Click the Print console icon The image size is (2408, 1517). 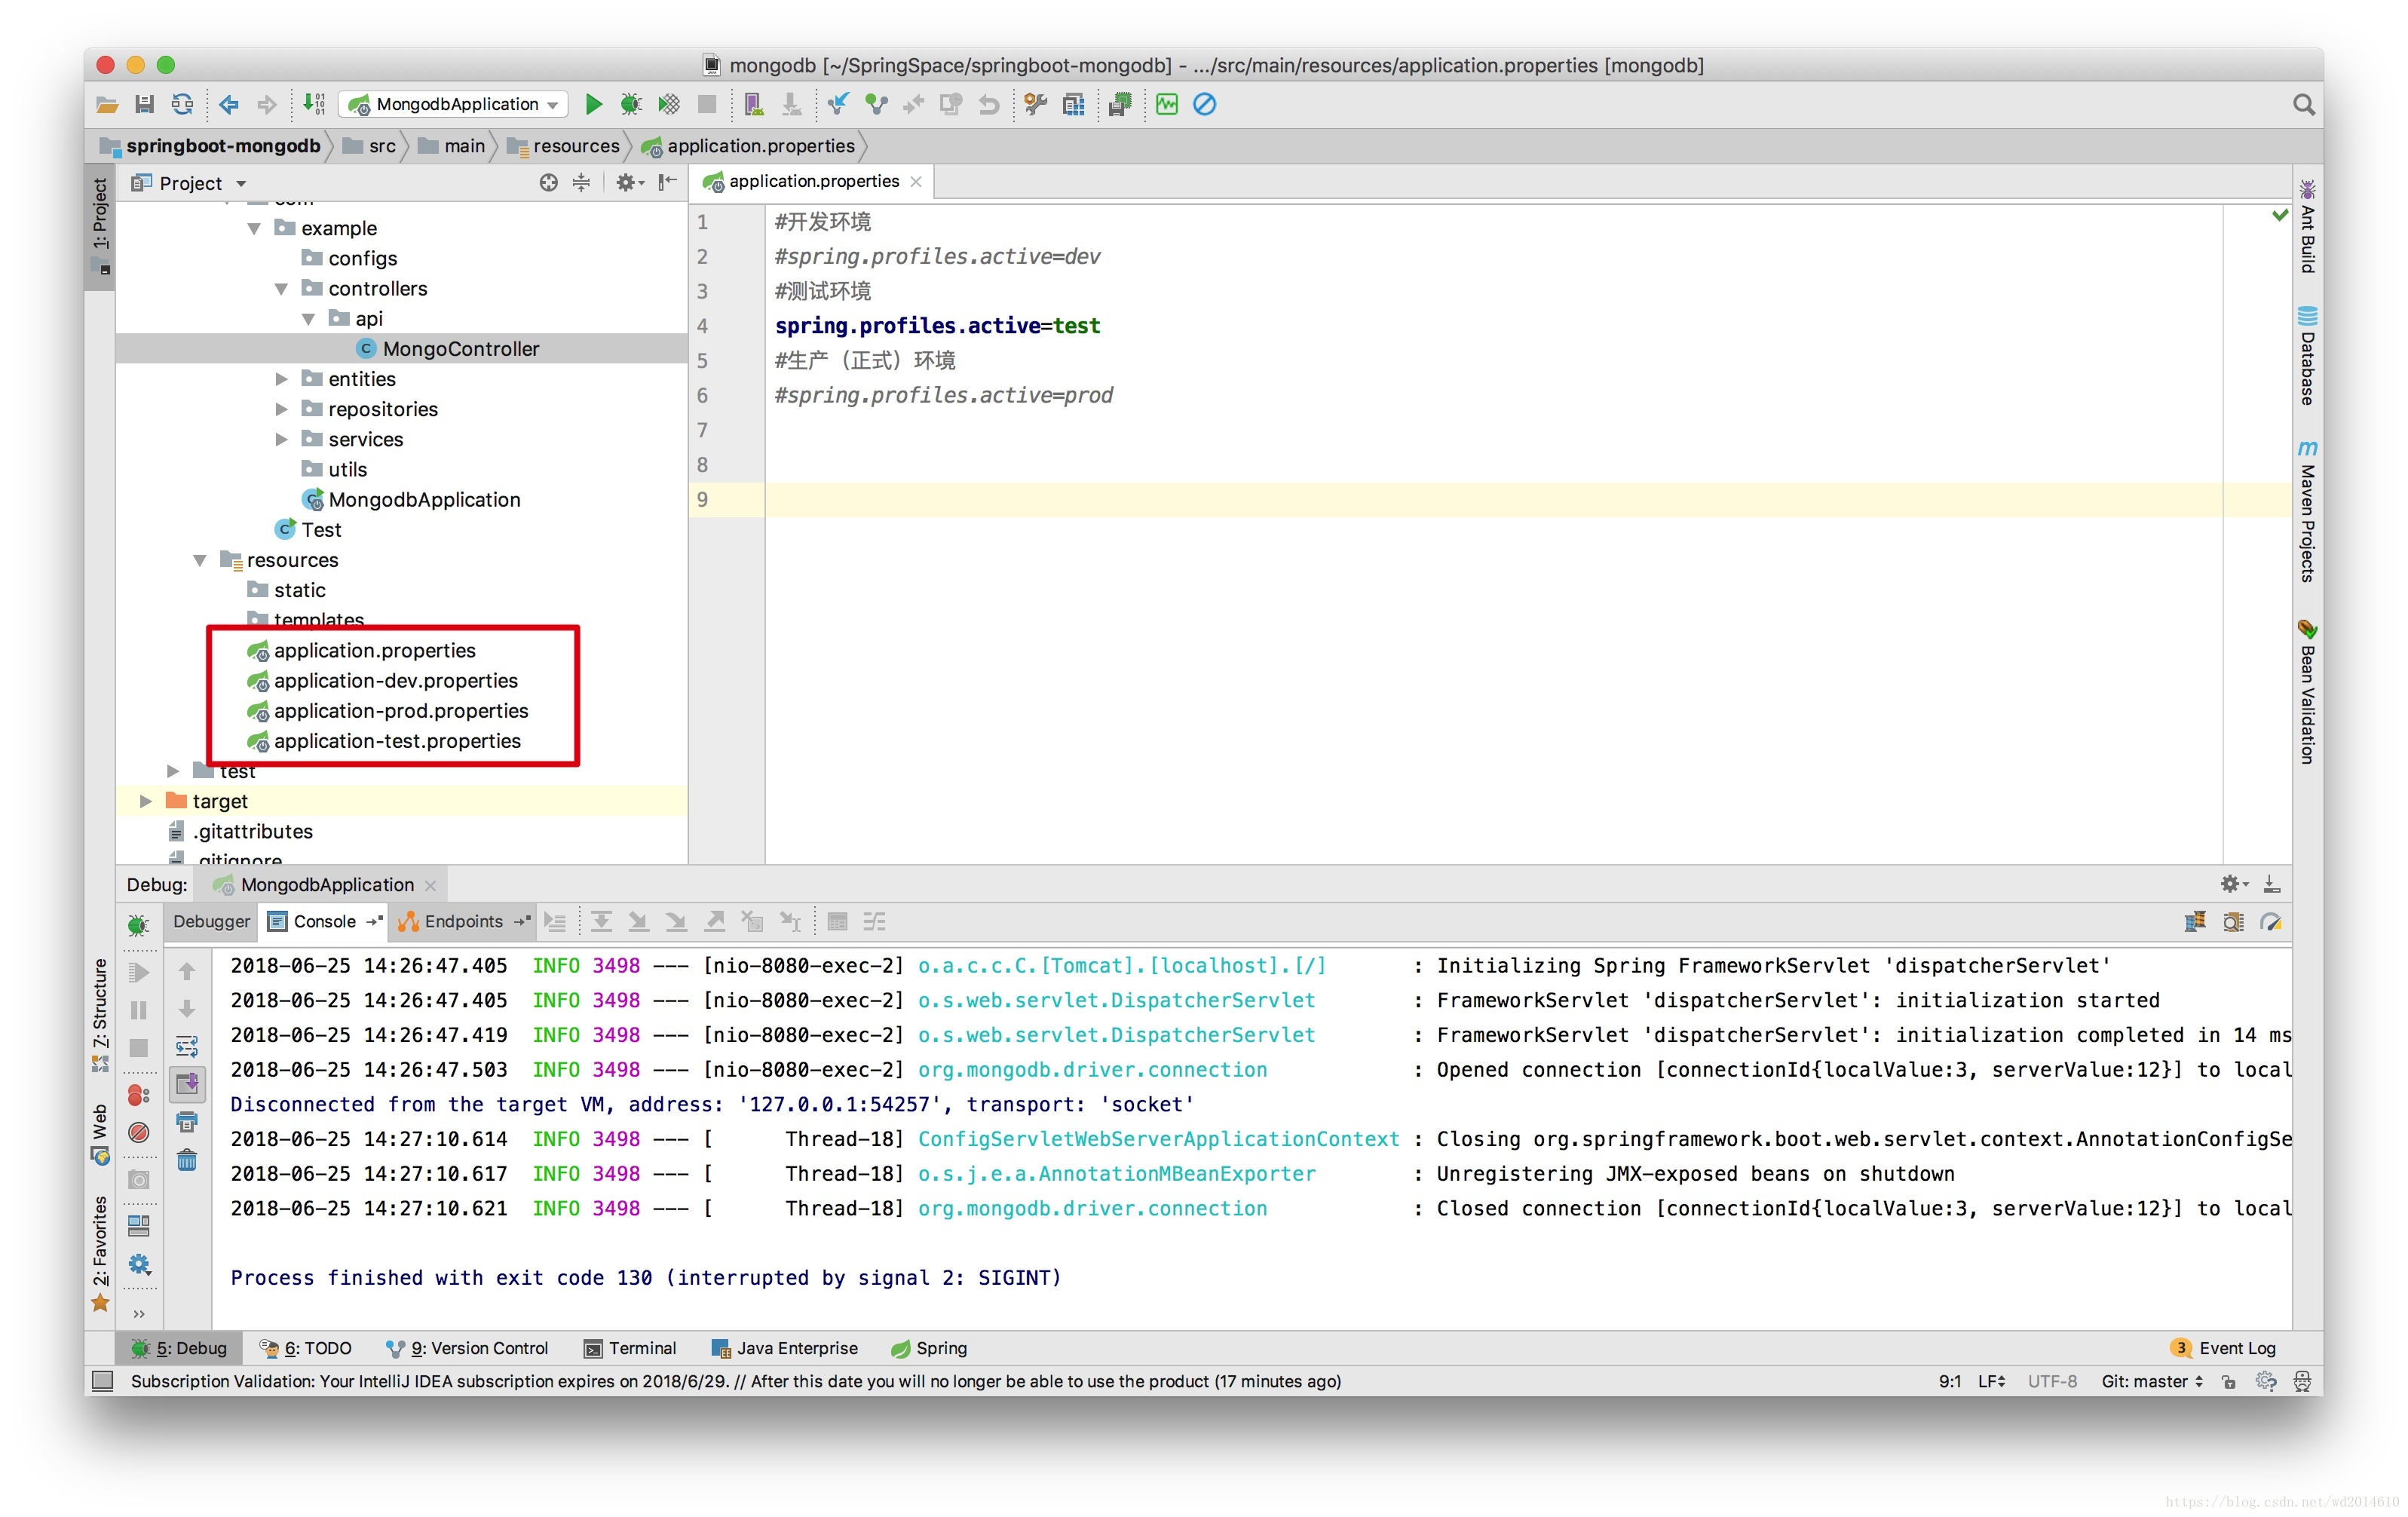[x=187, y=1122]
